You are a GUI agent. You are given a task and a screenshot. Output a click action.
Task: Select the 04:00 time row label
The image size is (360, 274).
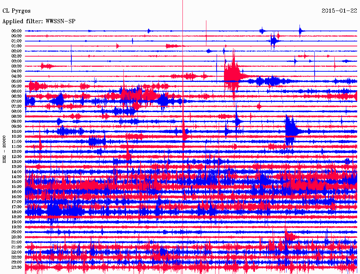(17, 71)
